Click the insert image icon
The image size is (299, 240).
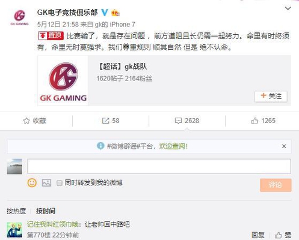(x=46, y=183)
